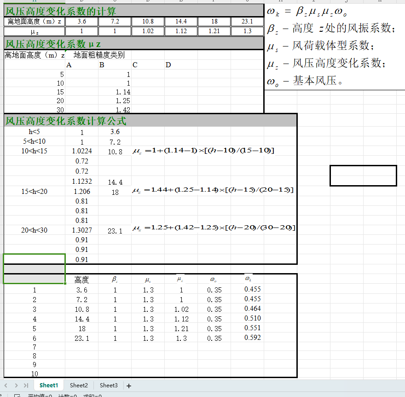Go to previous sheet using left arrow

tap(6, 385)
